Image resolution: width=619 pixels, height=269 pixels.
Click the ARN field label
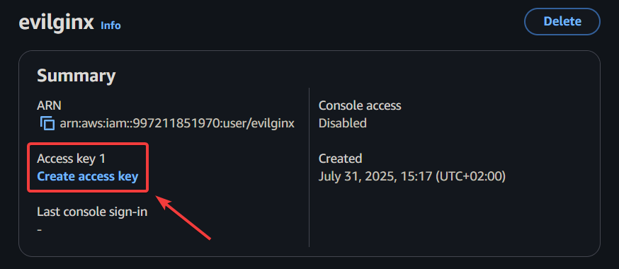tap(49, 105)
